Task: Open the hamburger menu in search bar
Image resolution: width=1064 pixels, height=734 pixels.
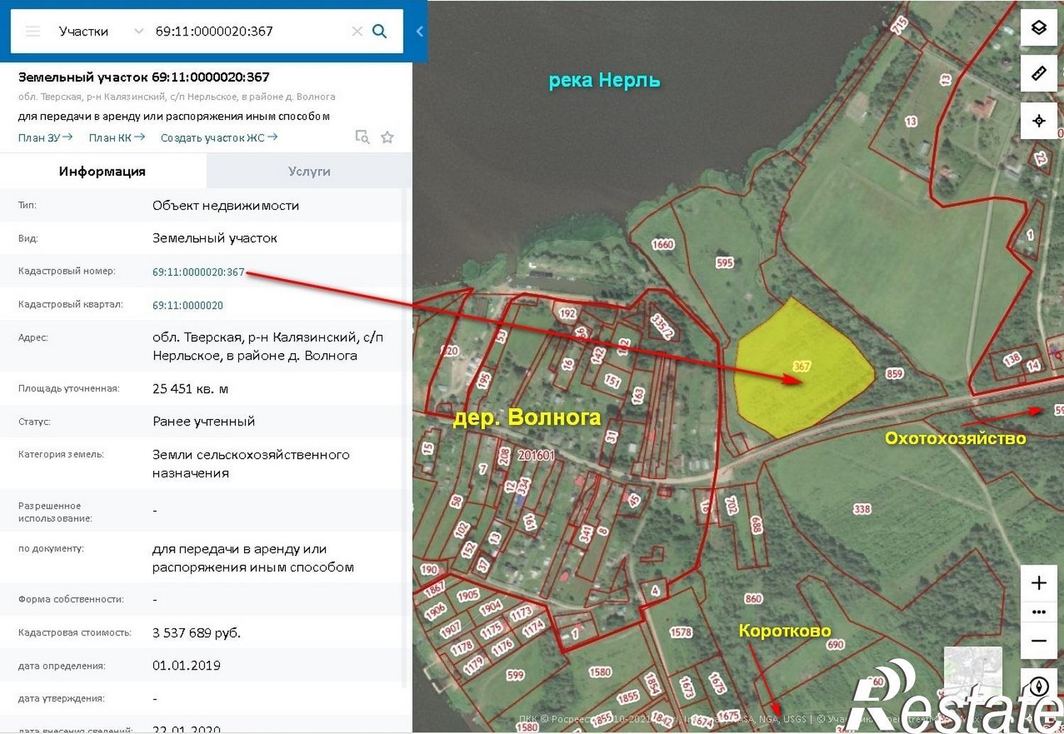Action: pos(33,31)
